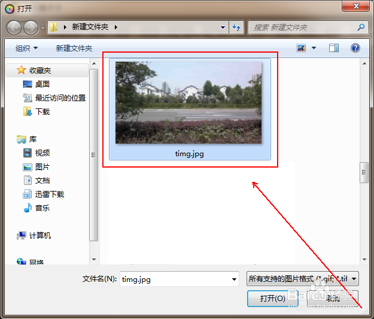Open 下载 folder in the sidebar

(x=42, y=111)
